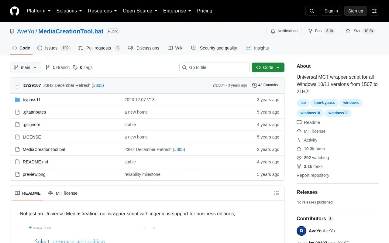389x243 pixels.
Task: Click the commit history clock icon
Action: [x=255, y=85]
